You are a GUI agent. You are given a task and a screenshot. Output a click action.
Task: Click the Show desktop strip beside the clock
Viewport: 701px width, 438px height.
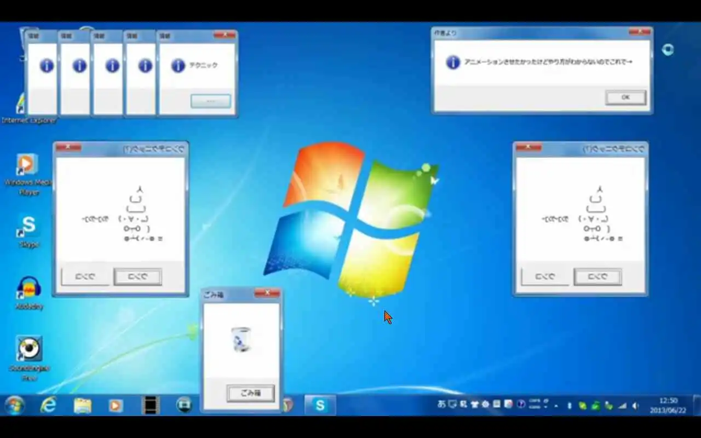[697, 405]
